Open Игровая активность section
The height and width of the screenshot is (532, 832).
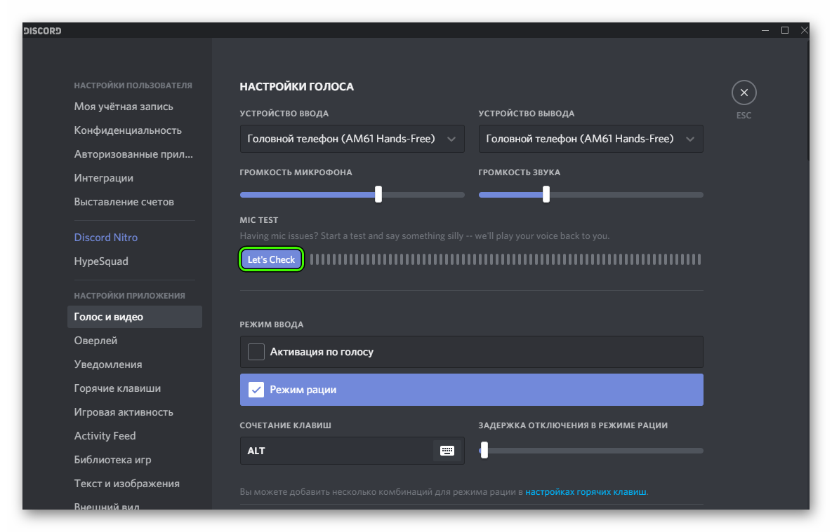pyautogui.click(x=124, y=412)
